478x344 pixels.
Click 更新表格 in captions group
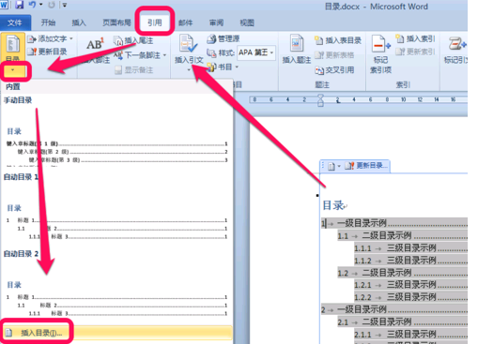(334, 55)
